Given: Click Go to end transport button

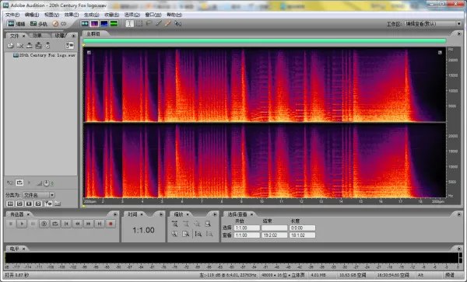Looking at the screenshot, I should [100, 224].
